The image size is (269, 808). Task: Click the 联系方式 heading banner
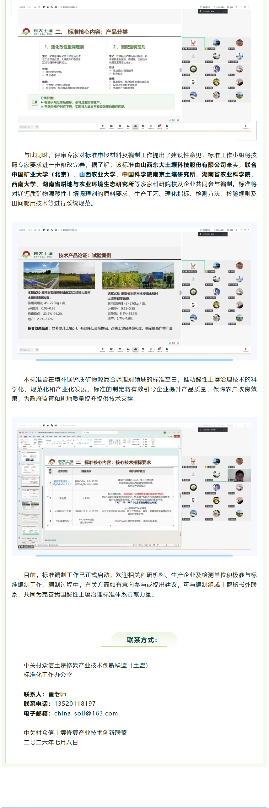(143, 640)
